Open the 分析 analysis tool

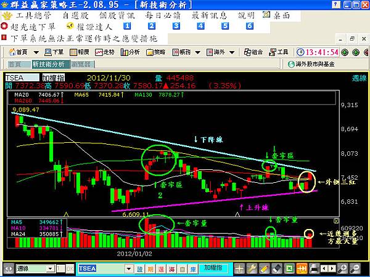click(130, 52)
